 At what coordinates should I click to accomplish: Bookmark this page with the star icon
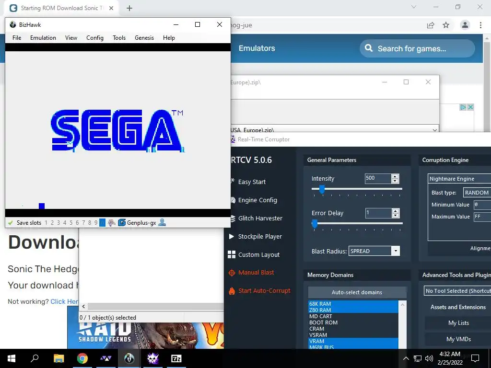pyautogui.click(x=446, y=25)
